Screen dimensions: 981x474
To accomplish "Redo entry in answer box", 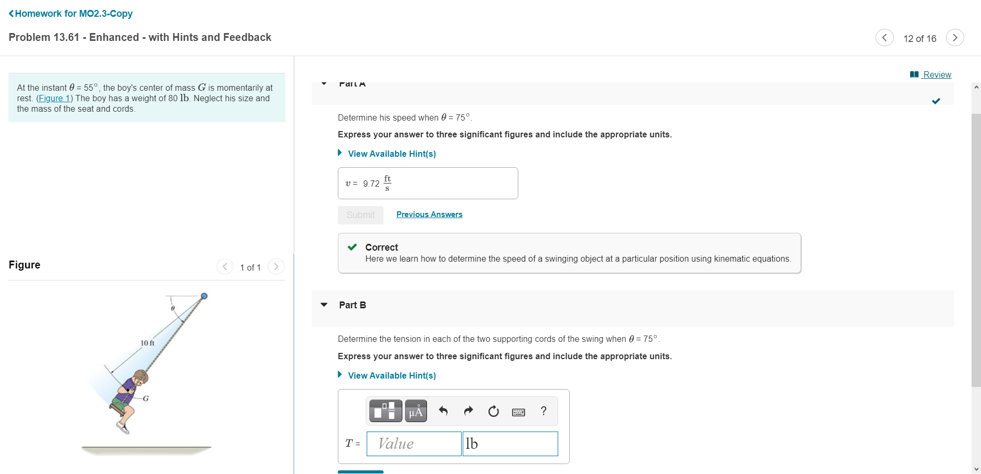I will (x=468, y=411).
